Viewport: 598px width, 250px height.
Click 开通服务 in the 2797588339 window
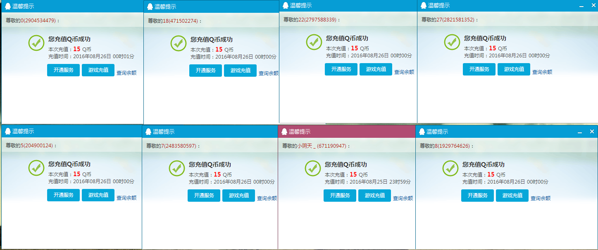pyautogui.click(x=341, y=69)
